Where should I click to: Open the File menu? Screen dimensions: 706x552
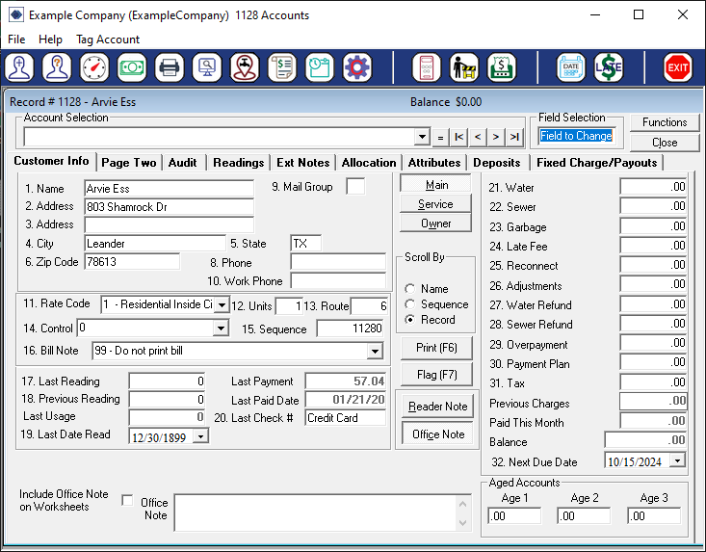(x=16, y=39)
